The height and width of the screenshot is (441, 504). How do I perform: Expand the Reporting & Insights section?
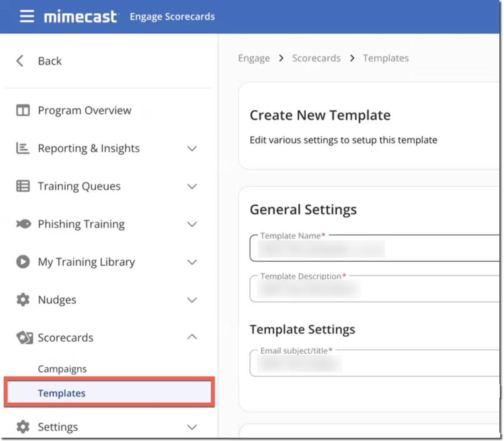[192, 148]
